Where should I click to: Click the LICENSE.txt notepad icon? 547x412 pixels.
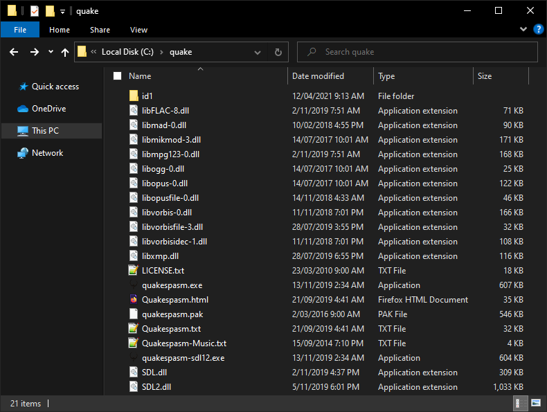tap(134, 270)
